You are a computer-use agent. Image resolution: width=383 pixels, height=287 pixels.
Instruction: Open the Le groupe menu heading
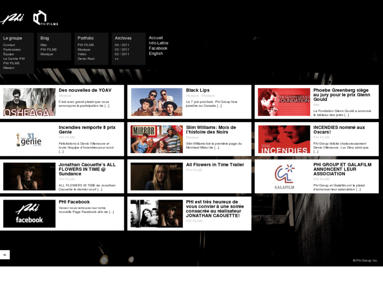[13, 38]
